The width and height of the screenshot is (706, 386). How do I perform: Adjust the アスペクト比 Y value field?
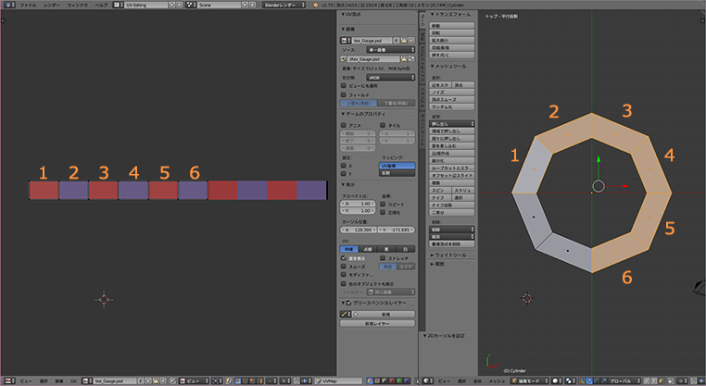[358, 210]
